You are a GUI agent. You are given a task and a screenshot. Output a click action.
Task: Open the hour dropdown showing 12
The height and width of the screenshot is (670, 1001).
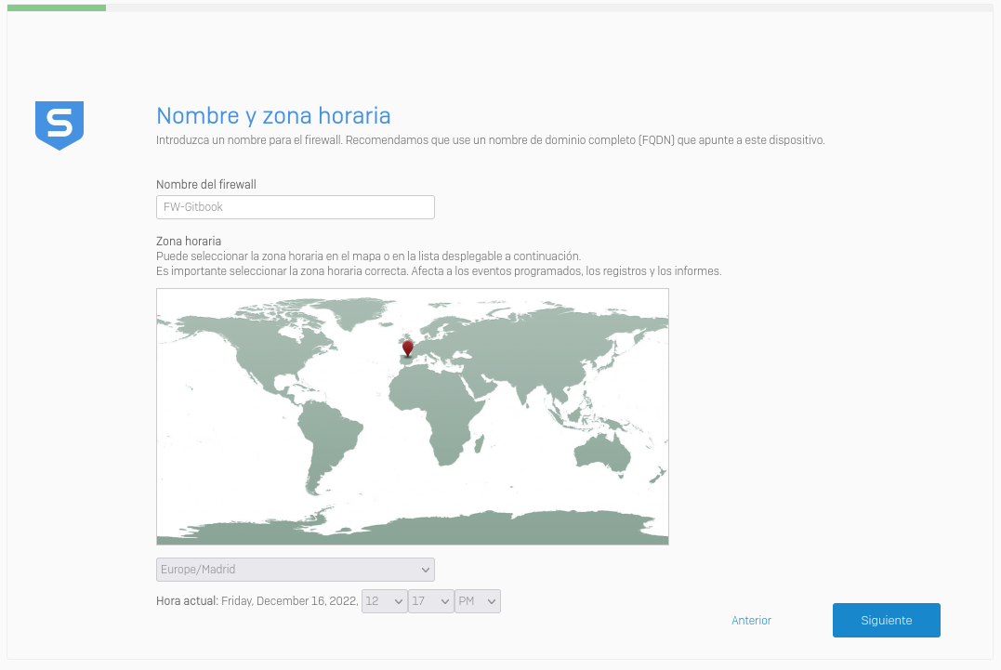tap(384, 601)
